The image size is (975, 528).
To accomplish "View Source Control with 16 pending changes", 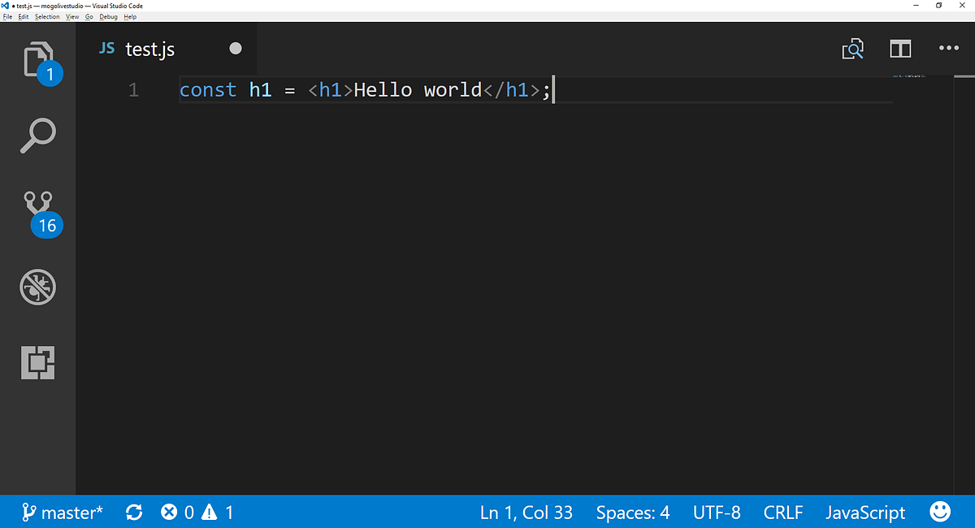I will click(x=37, y=210).
